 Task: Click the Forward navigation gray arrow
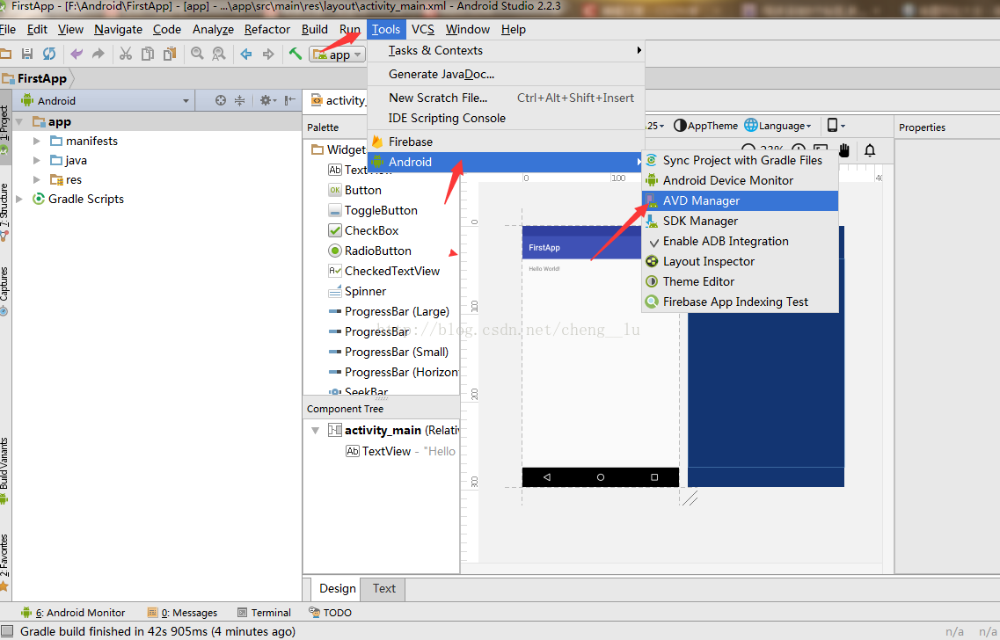(268, 55)
